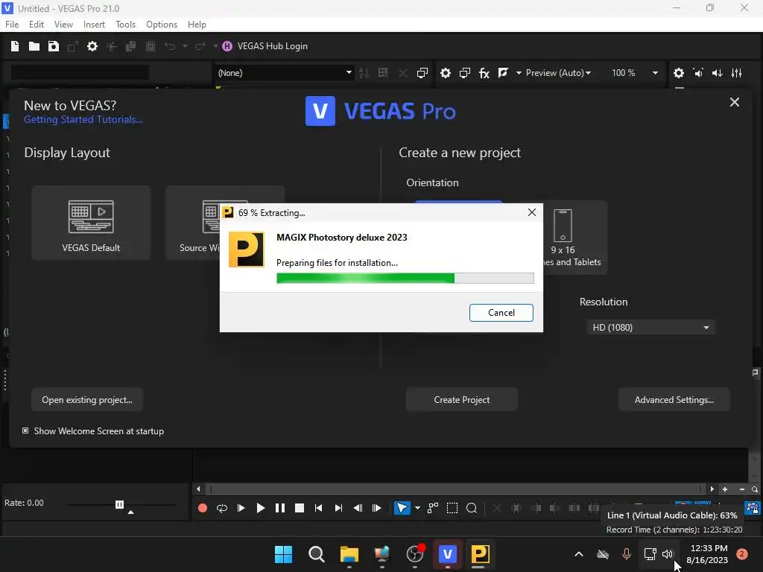Open the Preview (Auto) quality dropdown

[558, 73]
